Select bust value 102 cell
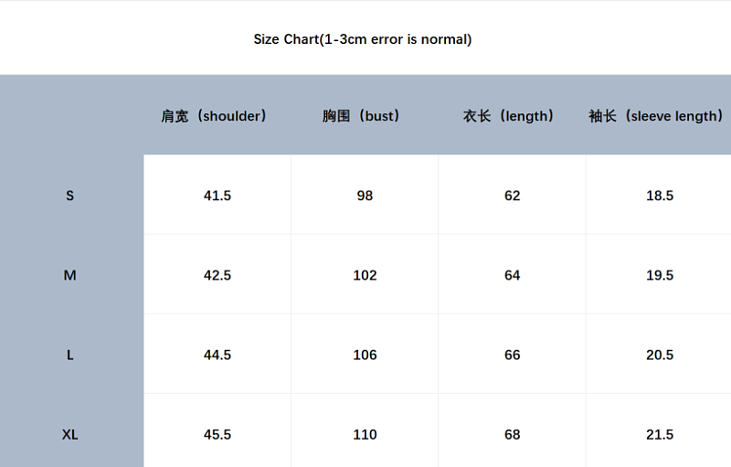 pos(365,275)
